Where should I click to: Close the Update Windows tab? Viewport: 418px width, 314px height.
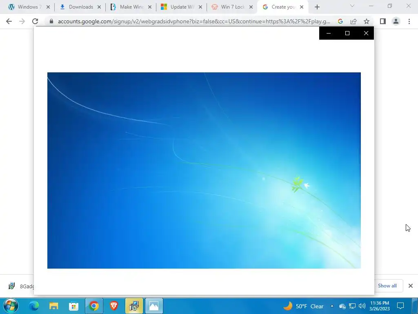tap(200, 7)
